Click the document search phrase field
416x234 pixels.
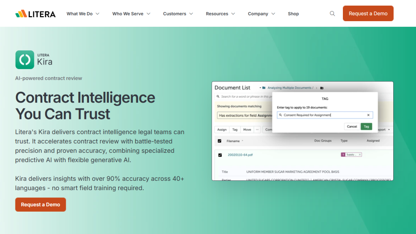[x=244, y=97]
